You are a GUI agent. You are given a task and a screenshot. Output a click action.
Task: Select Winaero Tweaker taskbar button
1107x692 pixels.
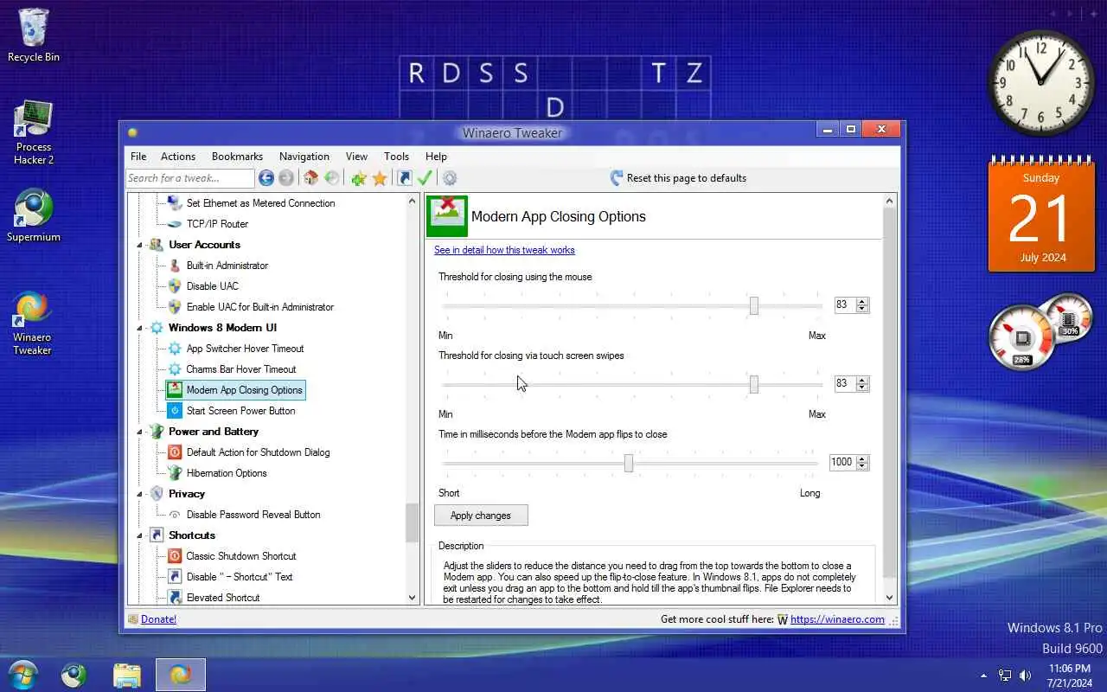coord(181,675)
